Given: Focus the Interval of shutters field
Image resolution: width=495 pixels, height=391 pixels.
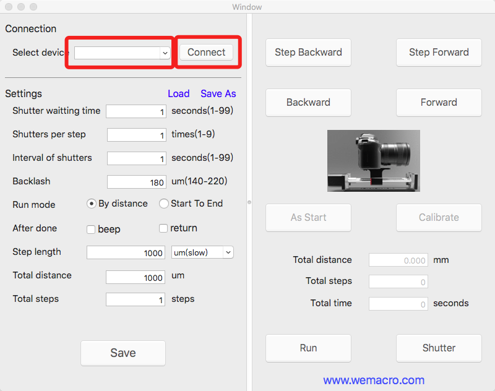Looking at the screenshot, I should tap(136, 158).
